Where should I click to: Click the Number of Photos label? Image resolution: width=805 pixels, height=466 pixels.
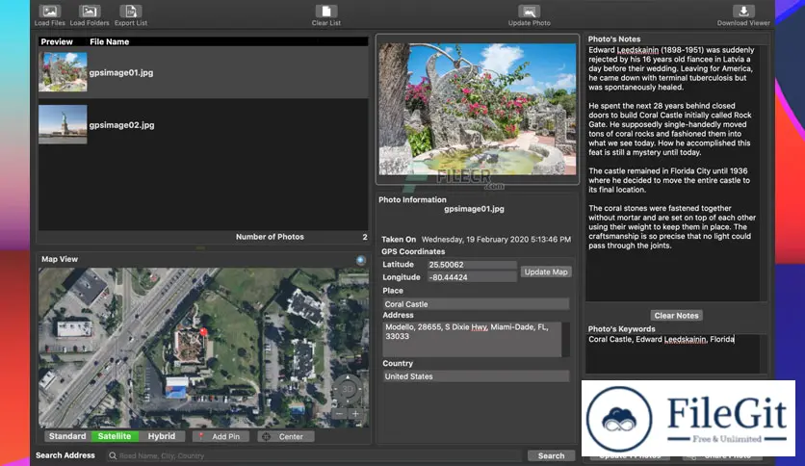point(270,237)
